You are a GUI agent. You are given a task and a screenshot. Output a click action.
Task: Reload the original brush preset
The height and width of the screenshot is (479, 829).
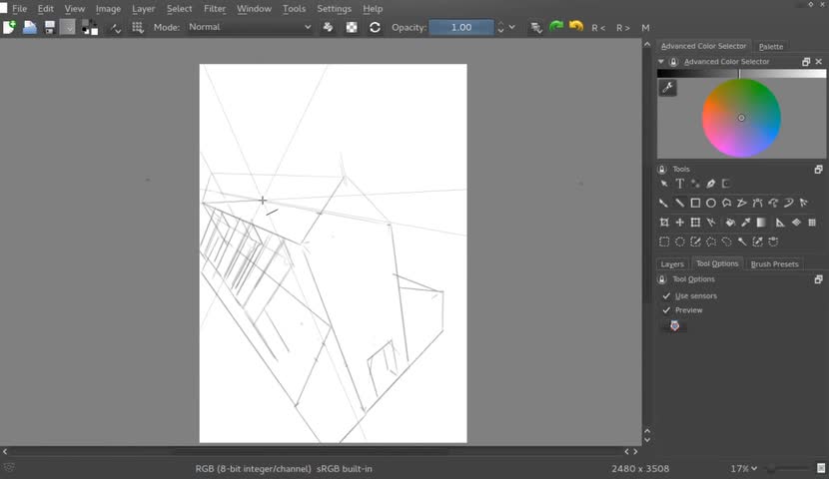[x=375, y=28]
